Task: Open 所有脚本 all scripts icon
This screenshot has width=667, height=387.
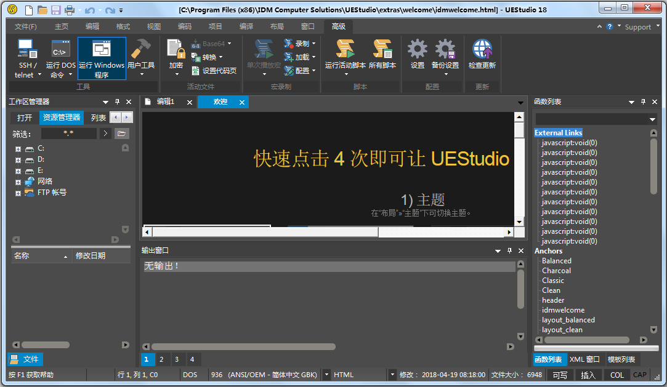Action: point(382,50)
